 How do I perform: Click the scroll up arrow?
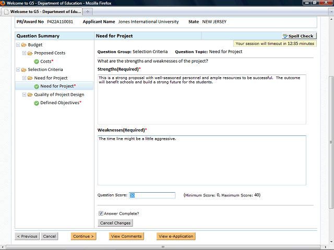331,19
